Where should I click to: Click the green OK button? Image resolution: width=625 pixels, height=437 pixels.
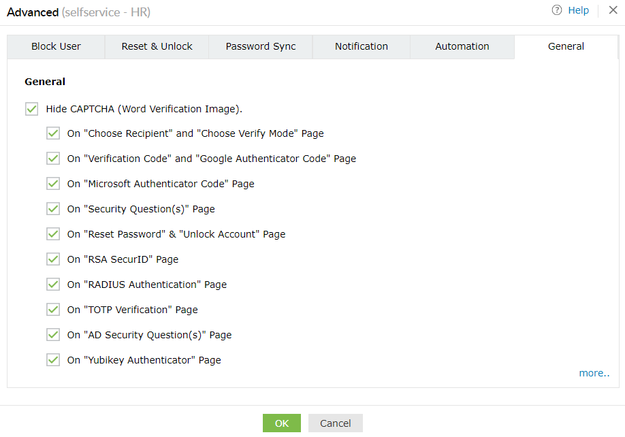[281, 423]
